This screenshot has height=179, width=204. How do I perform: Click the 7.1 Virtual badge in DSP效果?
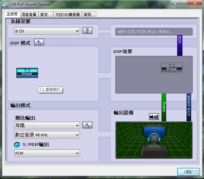[x=171, y=68]
